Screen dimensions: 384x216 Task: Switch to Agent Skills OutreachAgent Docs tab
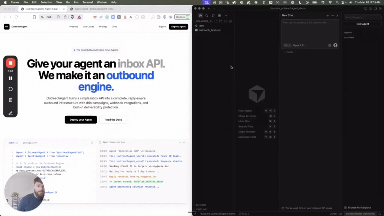(92, 9)
